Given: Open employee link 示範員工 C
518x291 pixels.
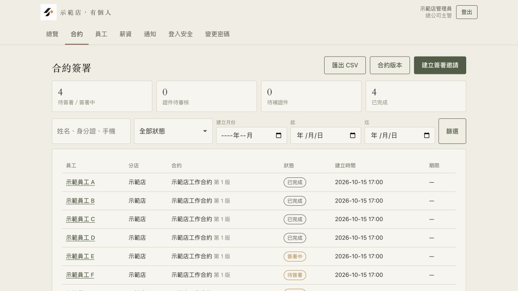Looking at the screenshot, I should coord(81,219).
